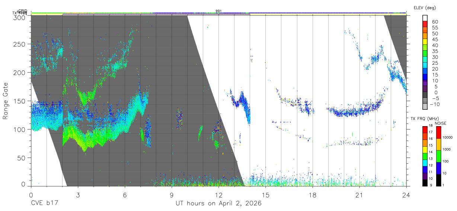Screen dimensions: 457x211
Task: Click the 'UT hours on April 2, 2026' axis title
Action: pyautogui.click(x=218, y=204)
